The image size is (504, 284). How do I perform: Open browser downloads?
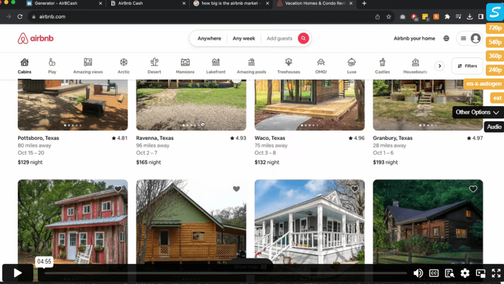click(x=469, y=16)
